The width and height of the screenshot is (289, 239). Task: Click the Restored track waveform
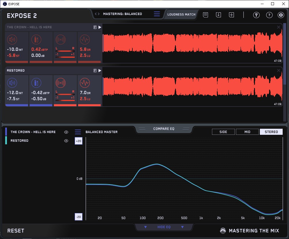192,87
